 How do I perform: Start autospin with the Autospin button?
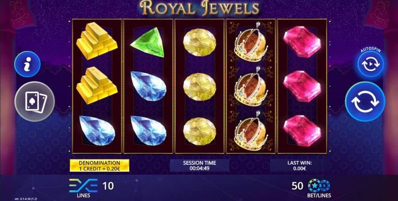[x=371, y=64]
